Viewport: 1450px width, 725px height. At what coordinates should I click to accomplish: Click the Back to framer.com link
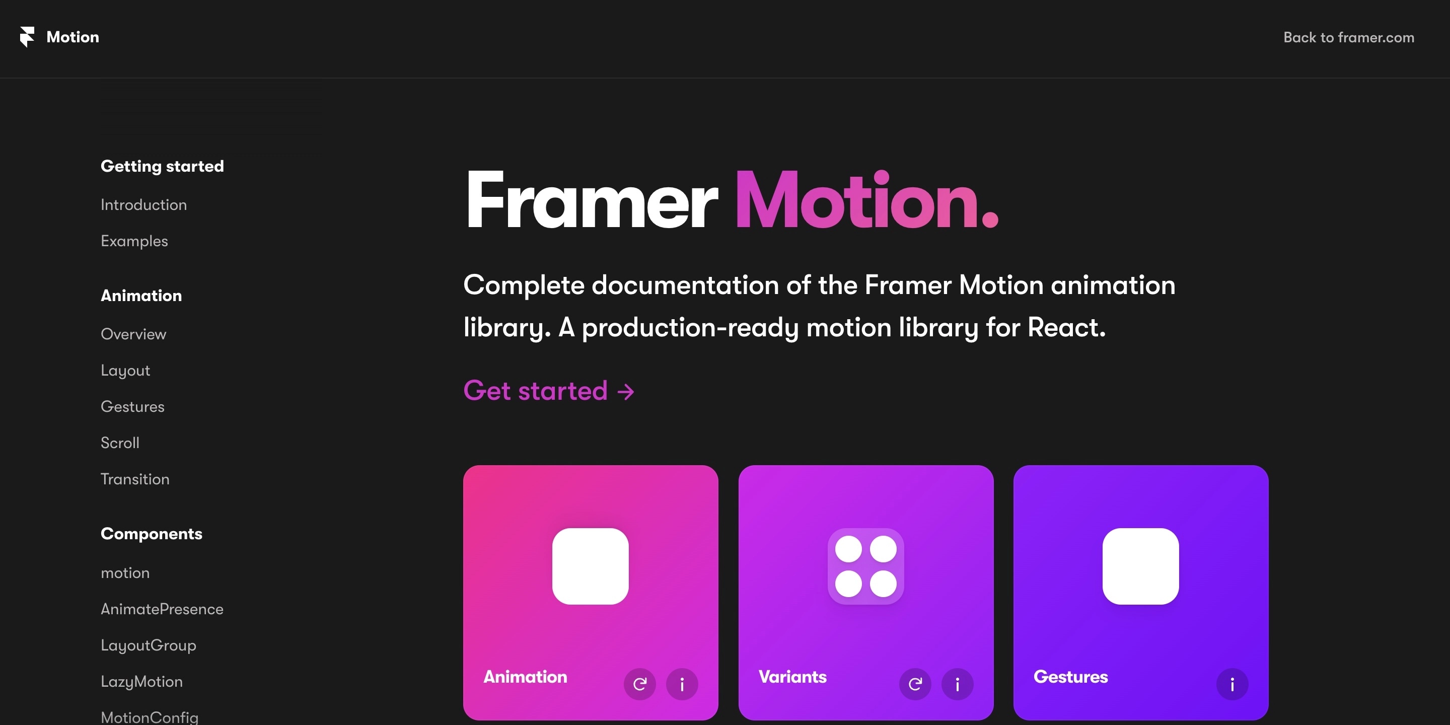coord(1349,37)
